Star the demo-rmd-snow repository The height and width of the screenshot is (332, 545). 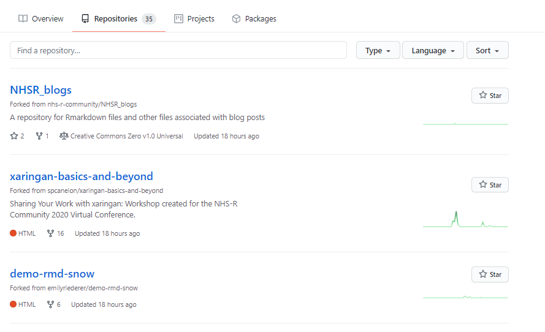490,274
